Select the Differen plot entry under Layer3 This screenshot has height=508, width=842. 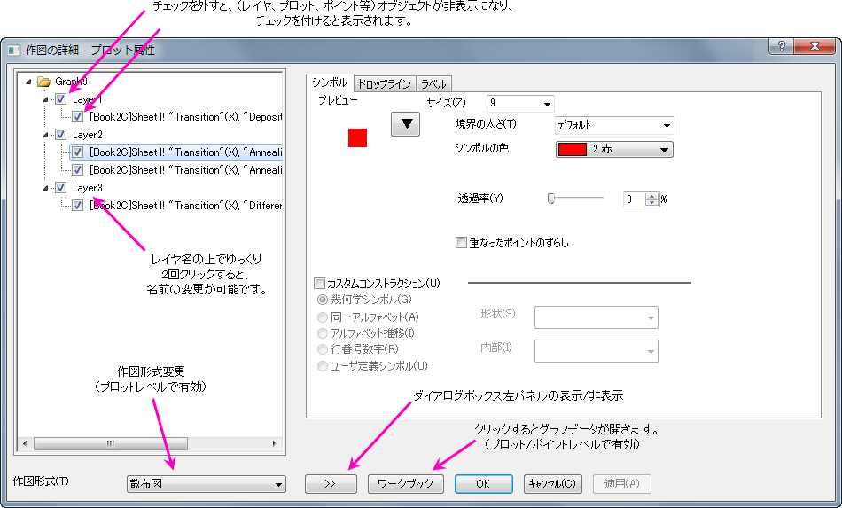pos(185,206)
